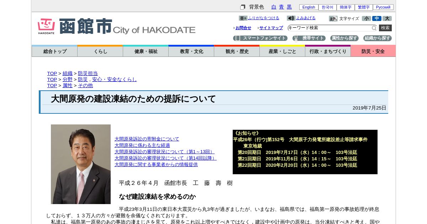Screen dimensions: 427x224
Task: Open 審理状況について（第1～13回） link
Action: point(164,152)
